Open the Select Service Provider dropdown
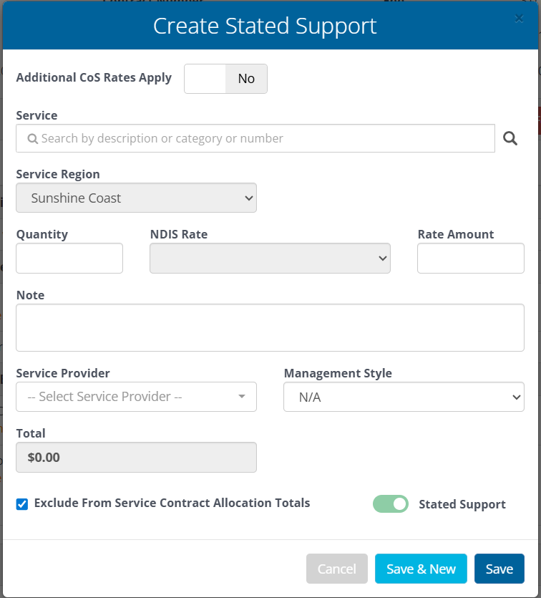 (136, 397)
